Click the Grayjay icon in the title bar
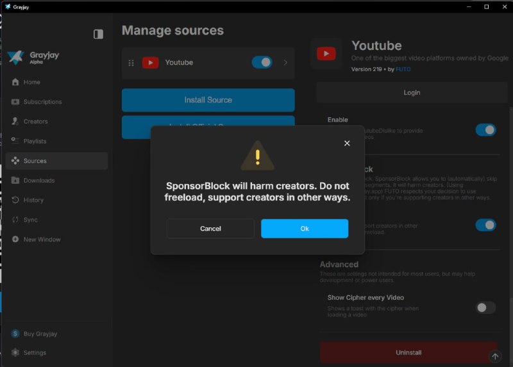 (8, 6)
